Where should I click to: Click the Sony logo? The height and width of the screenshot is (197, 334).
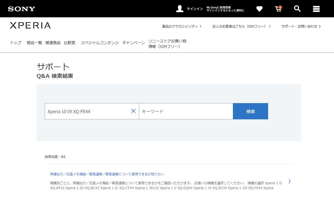tap(22, 9)
